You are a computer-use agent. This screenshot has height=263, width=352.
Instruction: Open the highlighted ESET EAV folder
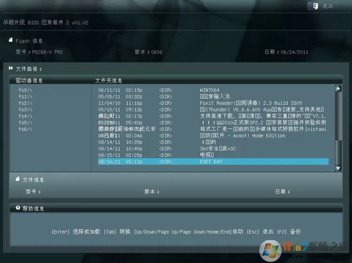[213, 161]
